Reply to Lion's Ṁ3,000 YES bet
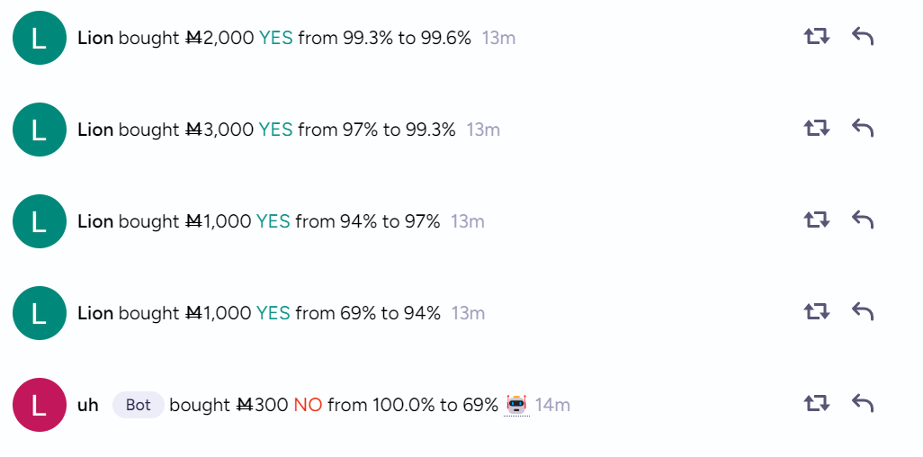Viewport: 923px width, 457px height. coord(863,128)
